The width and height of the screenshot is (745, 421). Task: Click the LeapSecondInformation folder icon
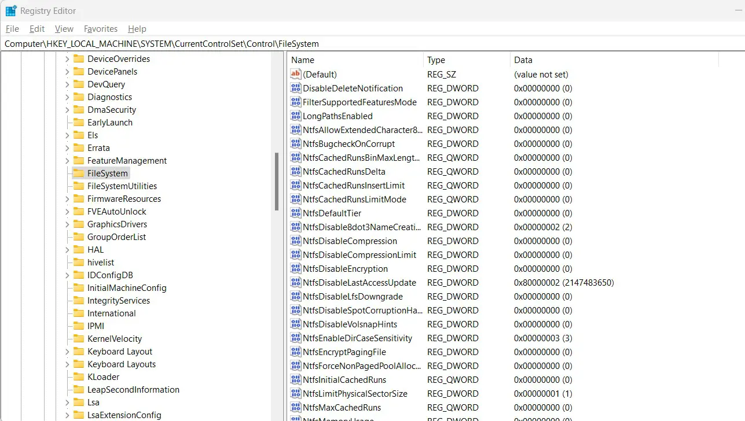point(79,390)
